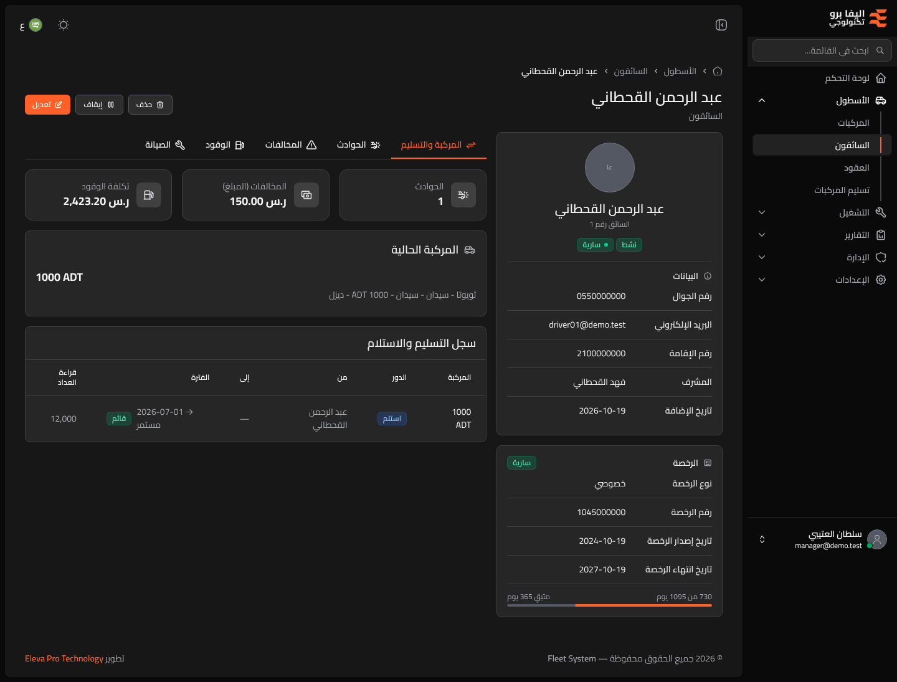Click the Eleva Pro Technology logo
The width and height of the screenshot is (897, 682).
click(858, 18)
